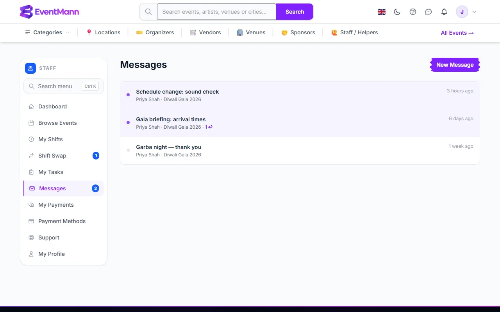Open the 'Schedule change: sound check' message
Screen dimensions: 500x312
pos(300,95)
